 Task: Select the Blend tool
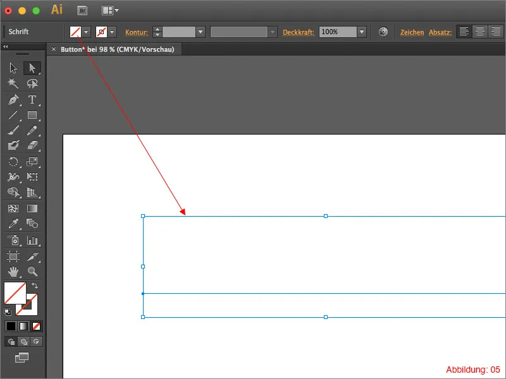[x=32, y=224]
